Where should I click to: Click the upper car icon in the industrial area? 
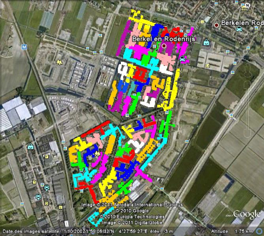pos(47,188)
